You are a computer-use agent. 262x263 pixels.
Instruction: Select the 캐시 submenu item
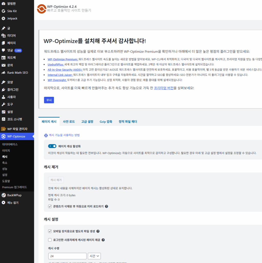(5, 157)
